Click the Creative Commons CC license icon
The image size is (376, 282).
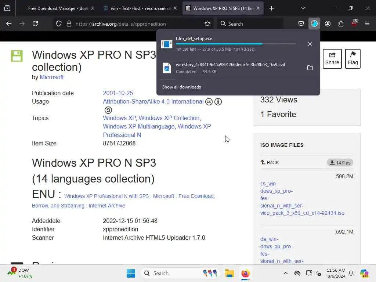(209, 102)
